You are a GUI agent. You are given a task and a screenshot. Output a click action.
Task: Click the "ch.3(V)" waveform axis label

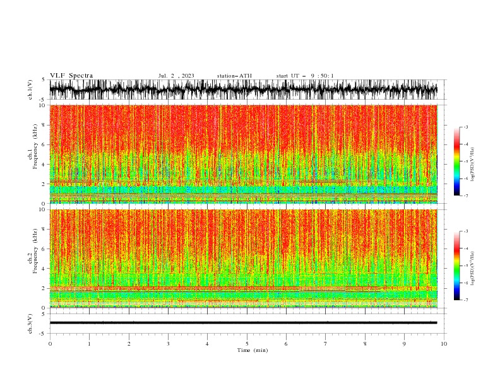pos(30,324)
